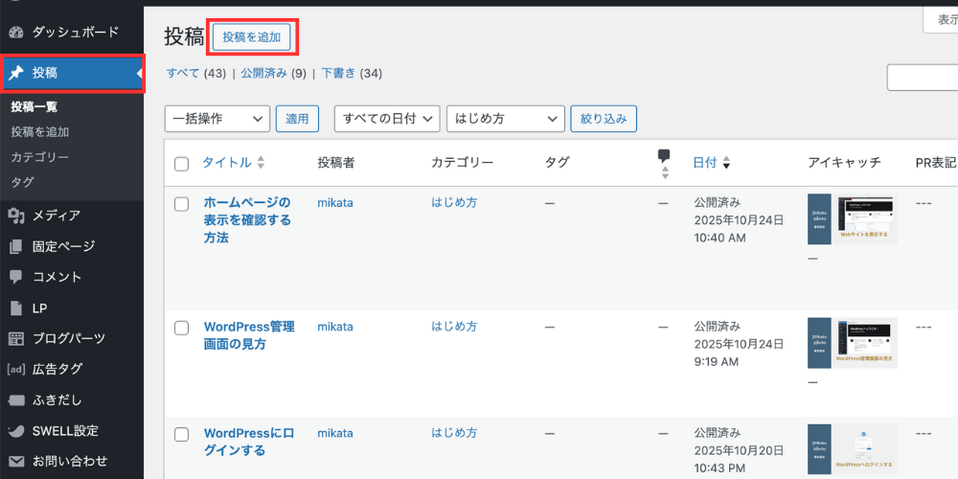The width and height of the screenshot is (958, 479).
Task: Click the Fixed Pages (固定ページ) icon
Action: coord(15,246)
